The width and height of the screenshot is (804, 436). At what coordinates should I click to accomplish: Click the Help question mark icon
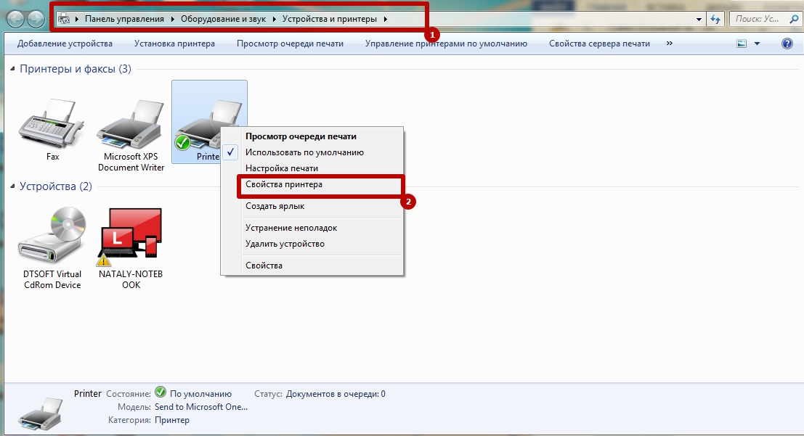pyautogui.click(x=787, y=44)
